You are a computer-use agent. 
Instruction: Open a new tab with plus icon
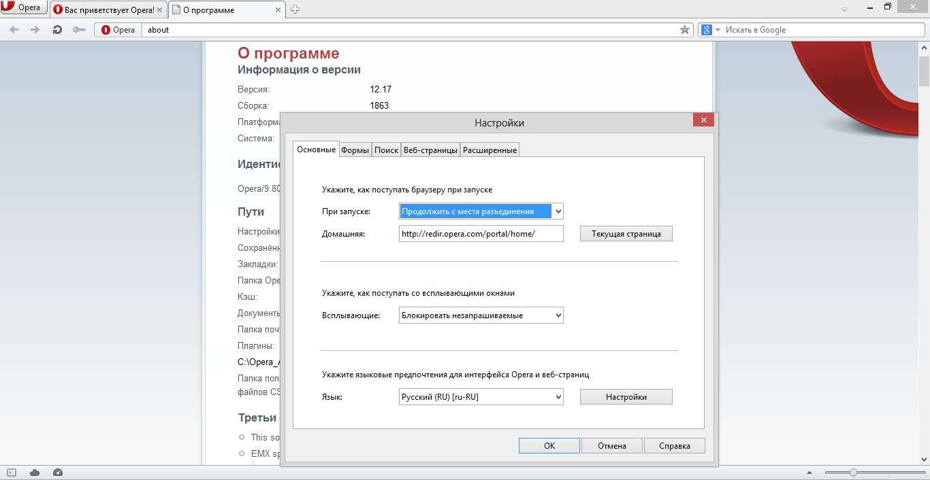(x=295, y=10)
